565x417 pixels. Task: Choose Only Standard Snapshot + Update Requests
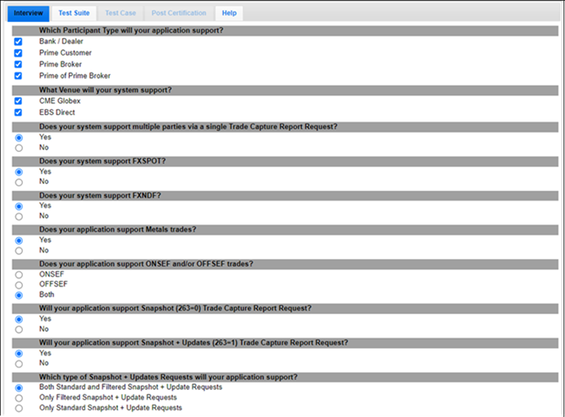coord(19,409)
